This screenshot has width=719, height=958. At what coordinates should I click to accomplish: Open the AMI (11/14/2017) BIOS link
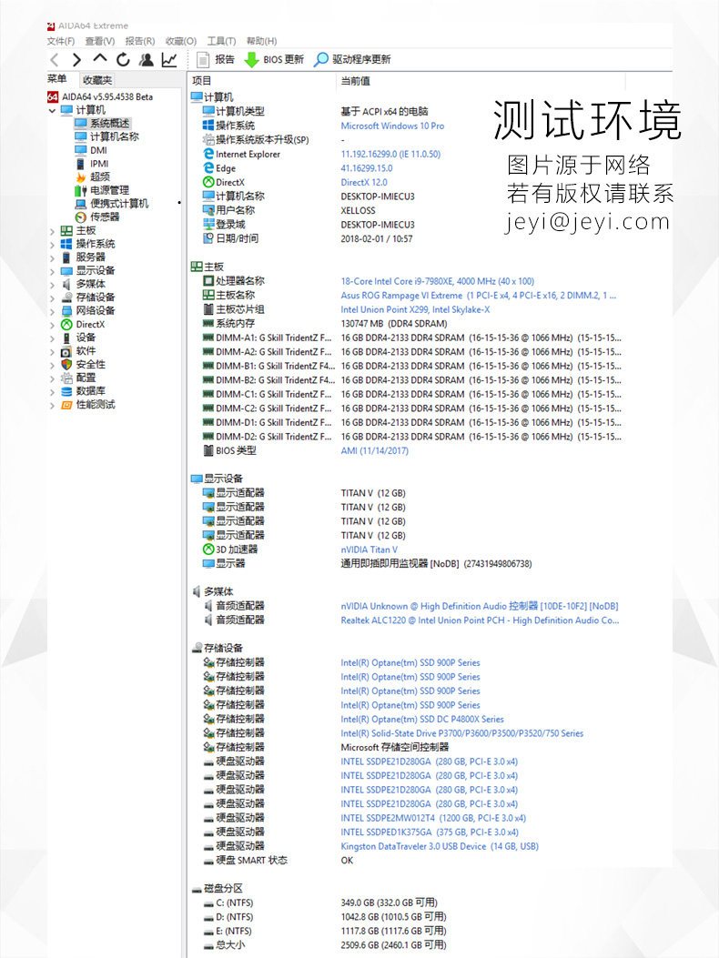click(x=374, y=451)
